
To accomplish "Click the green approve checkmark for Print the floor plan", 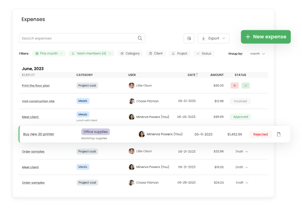I will coord(246,86).
